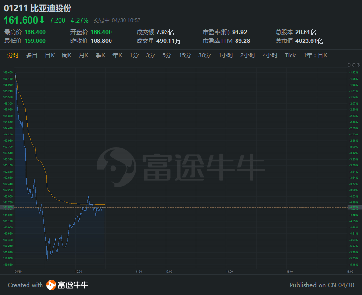Screen dimensions: 362x295
Task: Click the highlighted 161.600 price axis label
Action: point(8,208)
